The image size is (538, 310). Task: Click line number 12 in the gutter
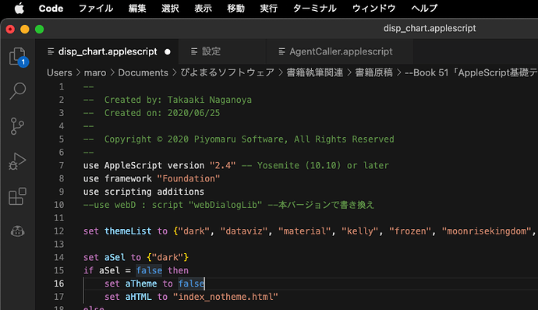click(x=58, y=231)
